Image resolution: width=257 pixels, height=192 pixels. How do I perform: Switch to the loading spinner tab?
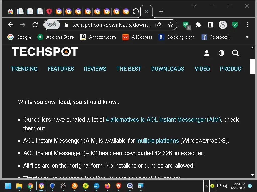136,11
